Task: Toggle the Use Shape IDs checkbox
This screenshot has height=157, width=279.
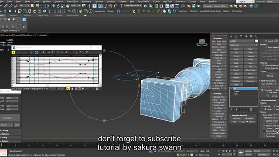Action: [x=266, y=68]
